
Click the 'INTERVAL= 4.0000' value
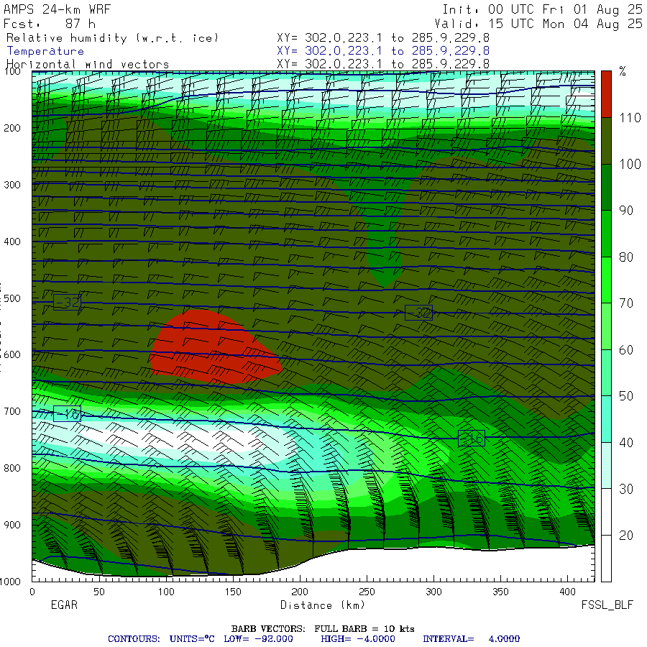[x=471, y=639]
